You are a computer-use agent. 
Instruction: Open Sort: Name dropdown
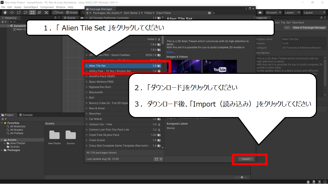click(x=133, y=13)
